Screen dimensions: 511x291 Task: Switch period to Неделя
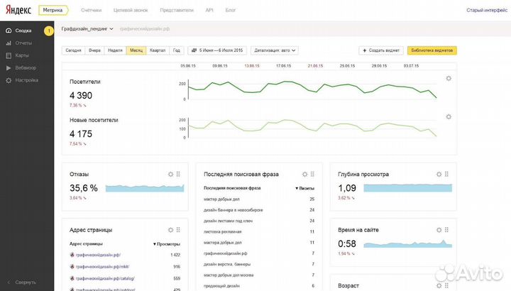[115, 51]
